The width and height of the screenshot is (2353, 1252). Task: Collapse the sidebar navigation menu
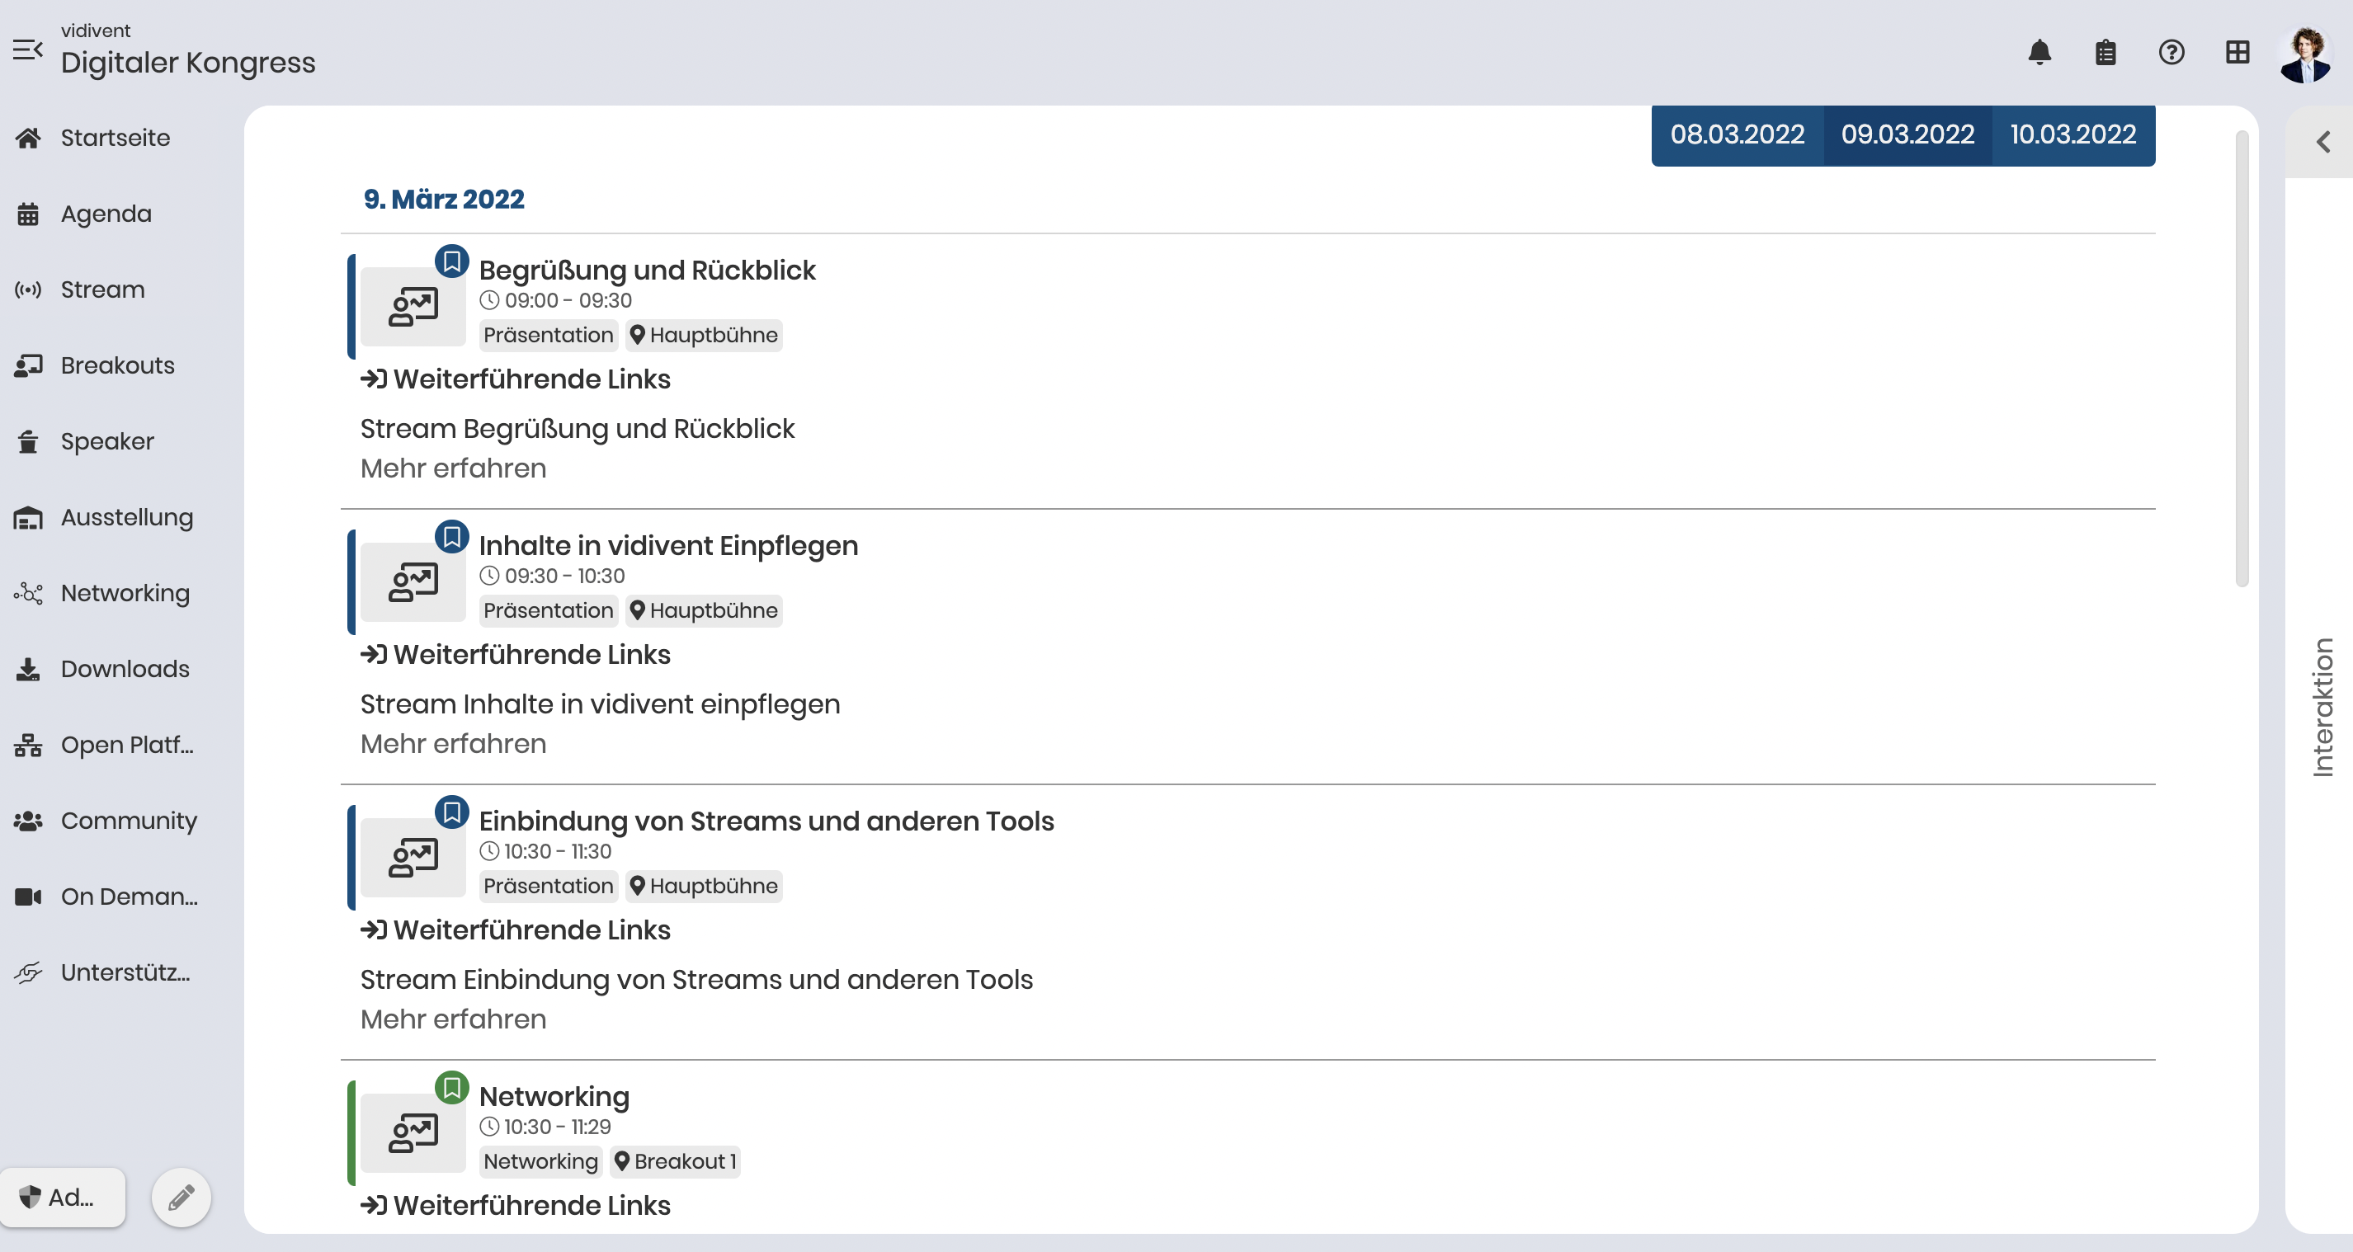pyautogui.click(x=27, y=49)
